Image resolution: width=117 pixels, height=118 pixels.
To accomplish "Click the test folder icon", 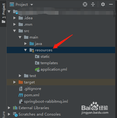I will point(26,76).
